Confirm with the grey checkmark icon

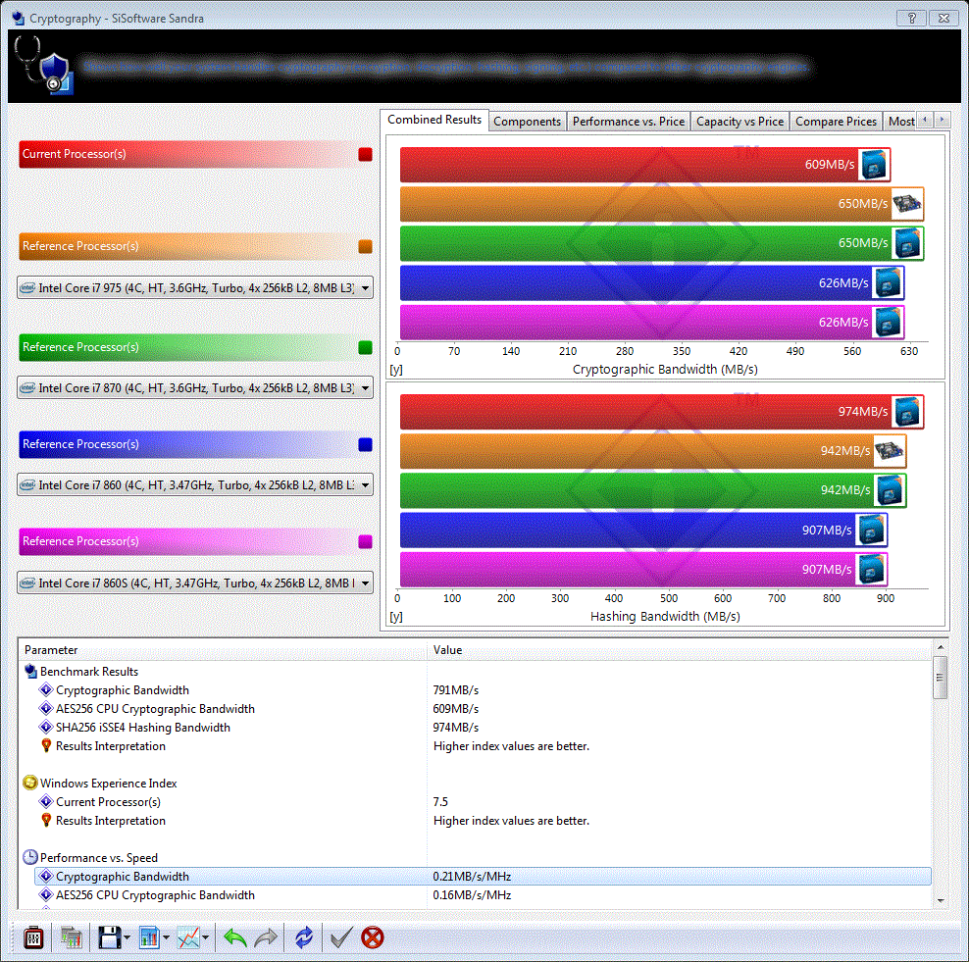pos(340,937)
